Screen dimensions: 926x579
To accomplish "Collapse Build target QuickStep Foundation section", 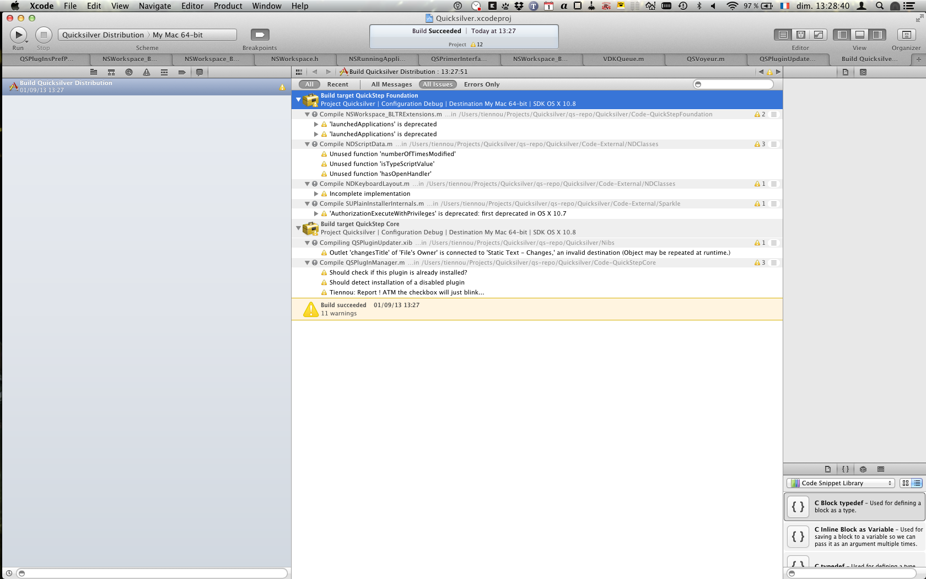I will pos(298,100).
